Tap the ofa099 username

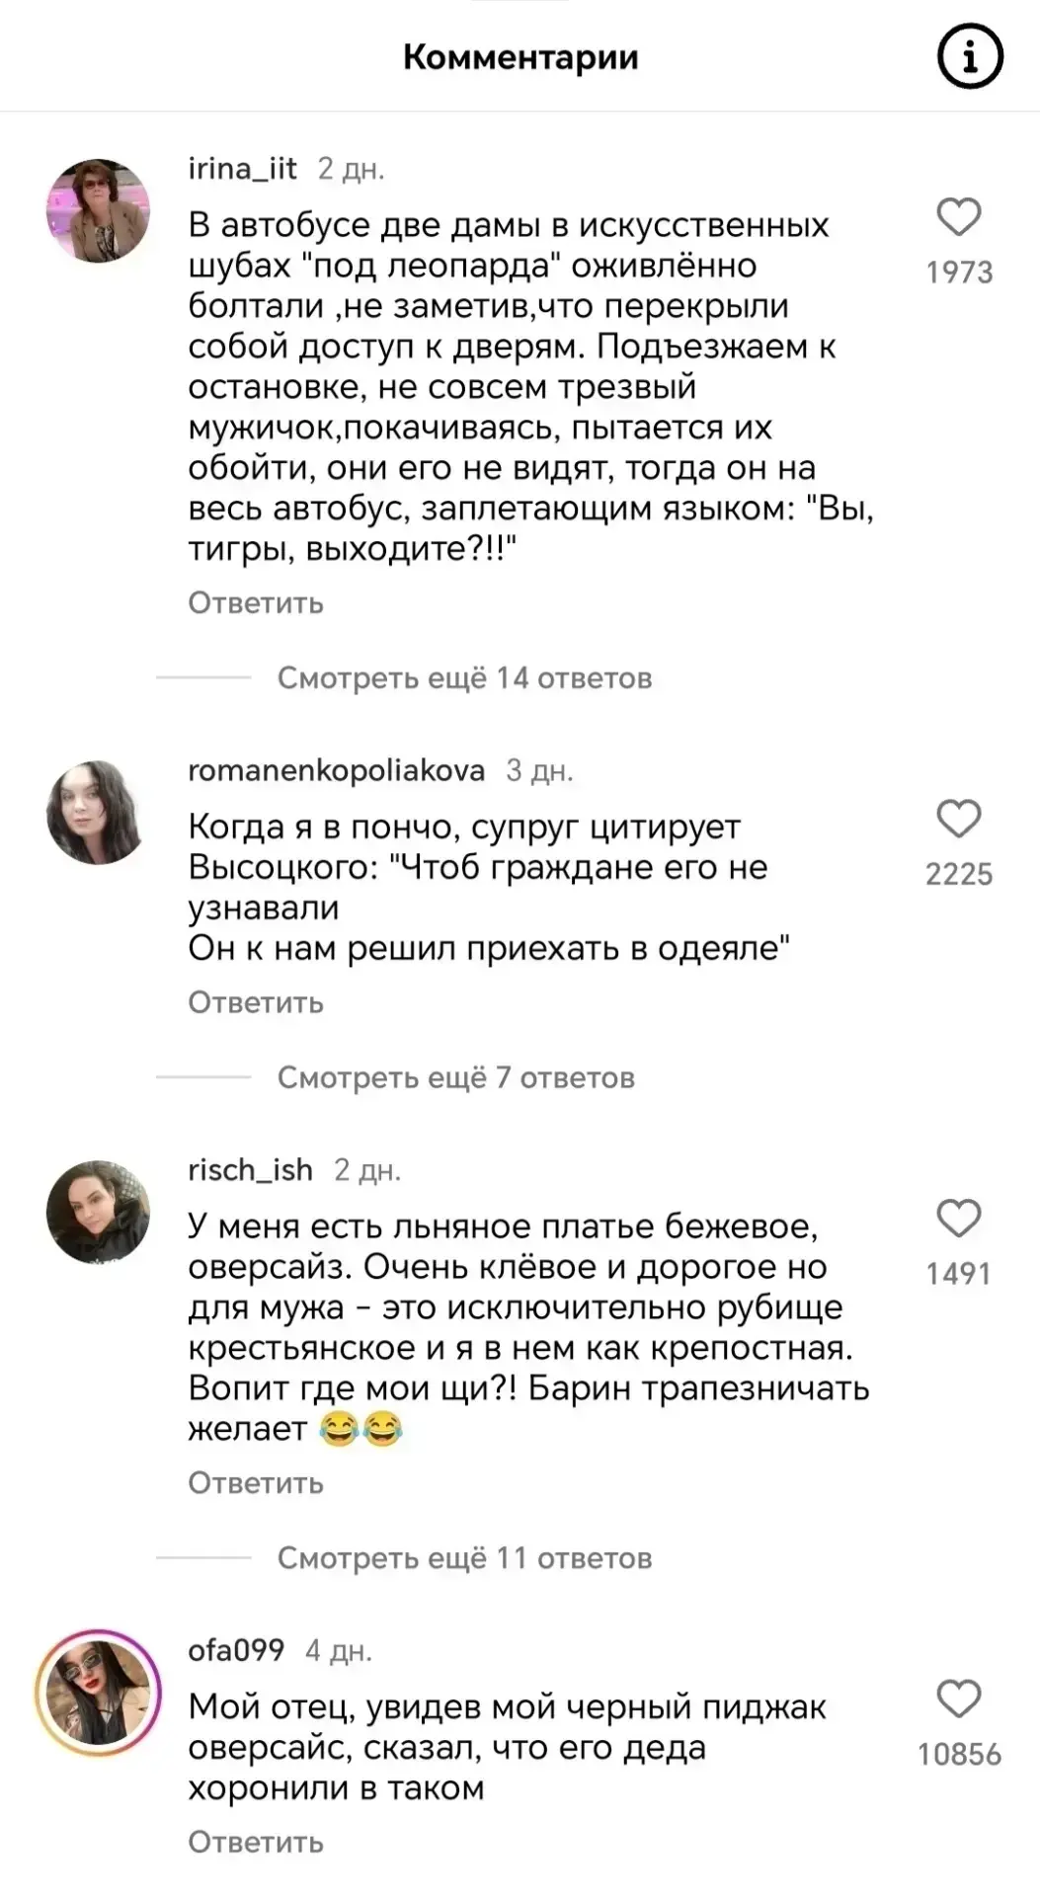point(236,1650)
